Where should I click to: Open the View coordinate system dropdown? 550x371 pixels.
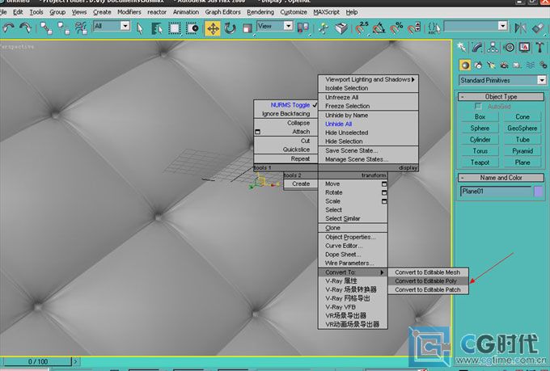point(275,27)
